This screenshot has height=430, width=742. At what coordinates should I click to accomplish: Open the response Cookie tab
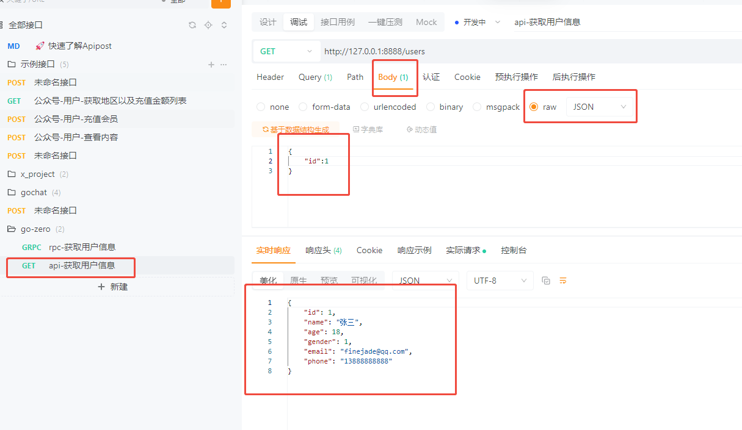coord(369,250)
